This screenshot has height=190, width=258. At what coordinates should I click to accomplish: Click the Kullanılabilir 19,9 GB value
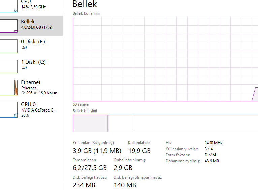tap(139, 151)
